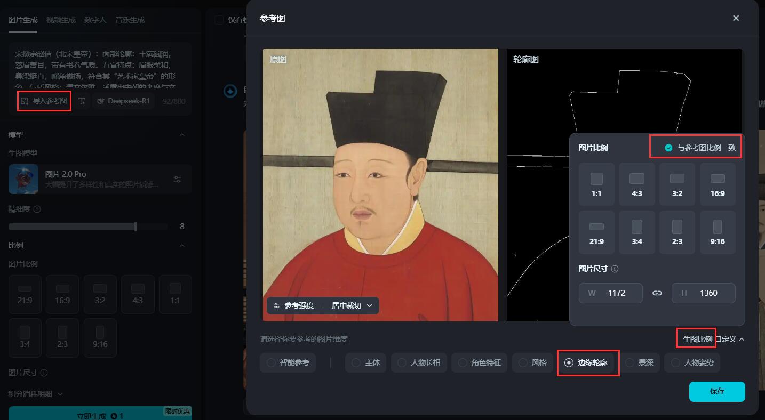Click the 精细度 slider handle

136,227
